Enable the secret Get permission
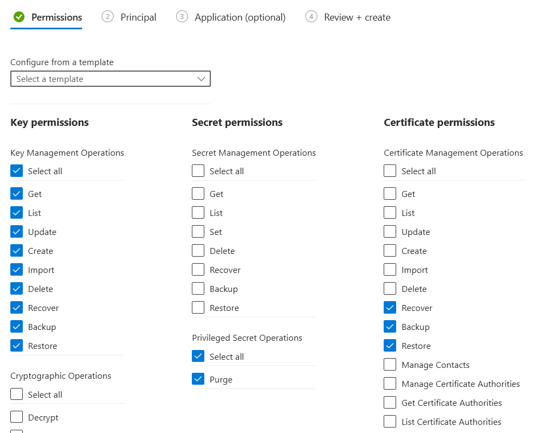Screen dimensions: 538x433 (198, 194)
